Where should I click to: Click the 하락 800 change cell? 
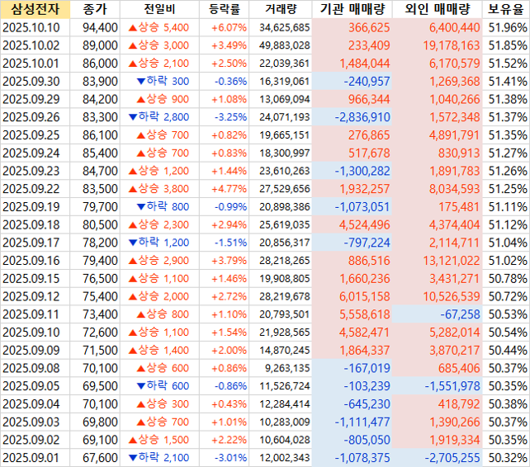(x=159, y=206)
